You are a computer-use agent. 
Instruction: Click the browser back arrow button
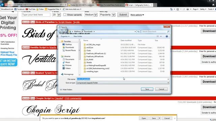(x=2, y=5)
